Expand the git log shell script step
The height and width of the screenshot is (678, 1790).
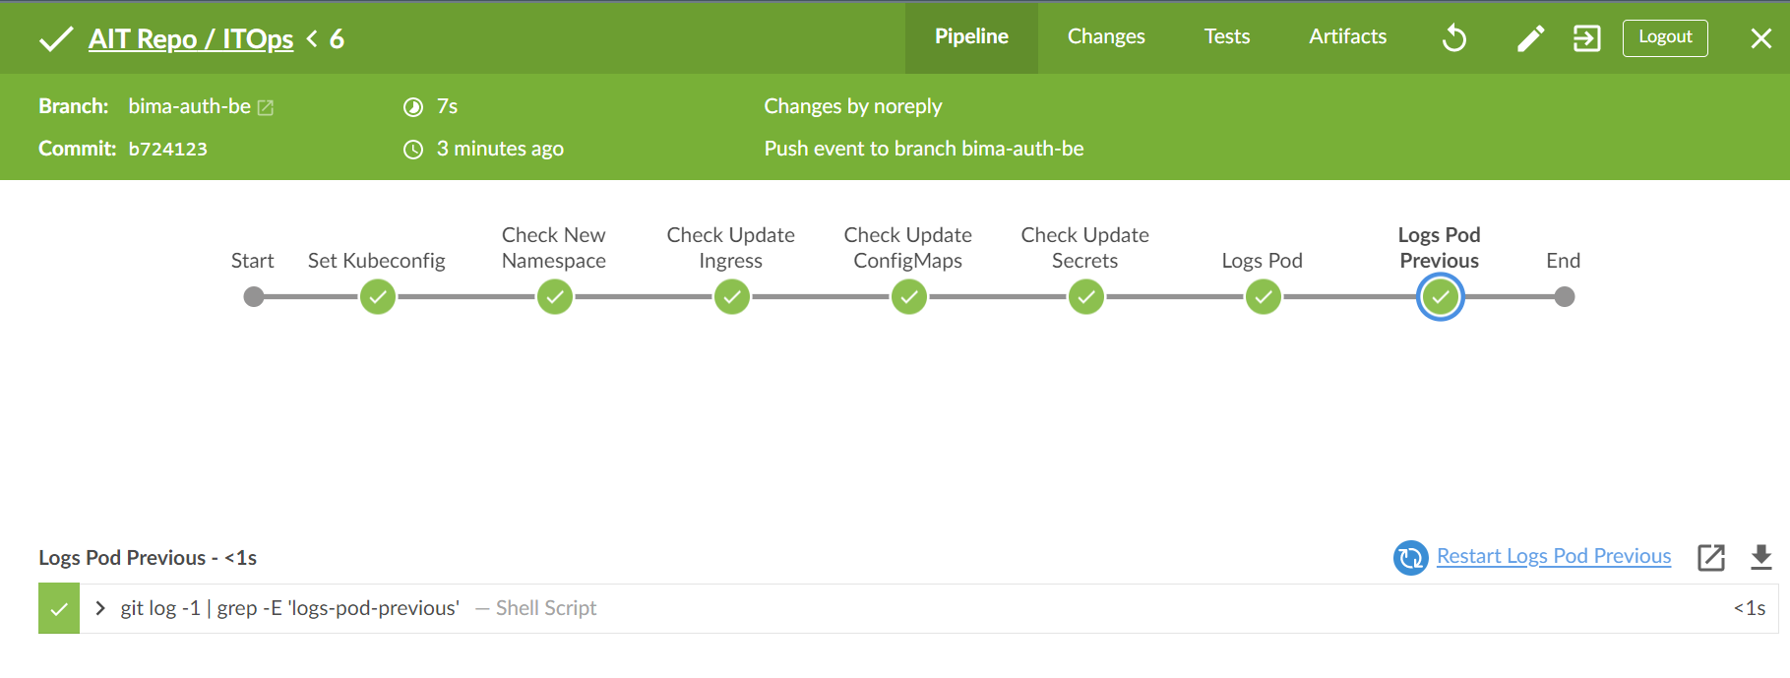pos(100,608)
